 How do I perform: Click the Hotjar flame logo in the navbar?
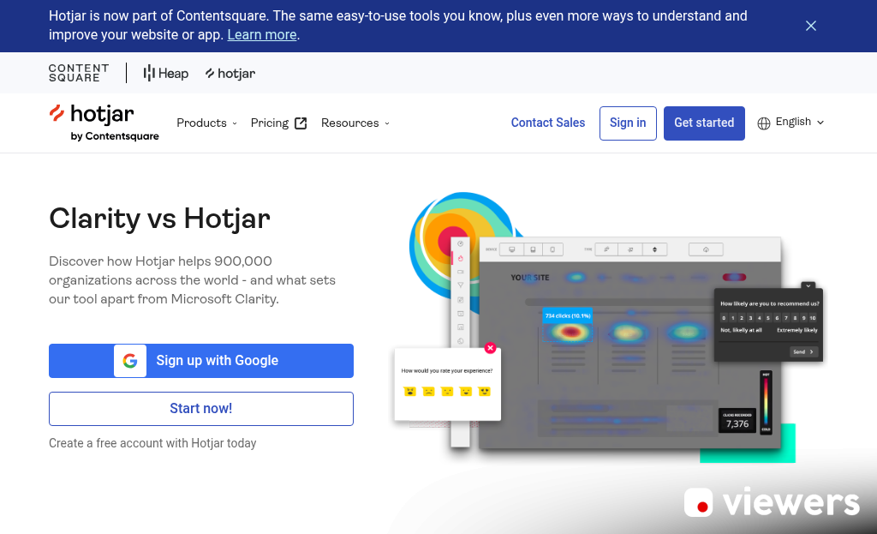click(58, 114)
